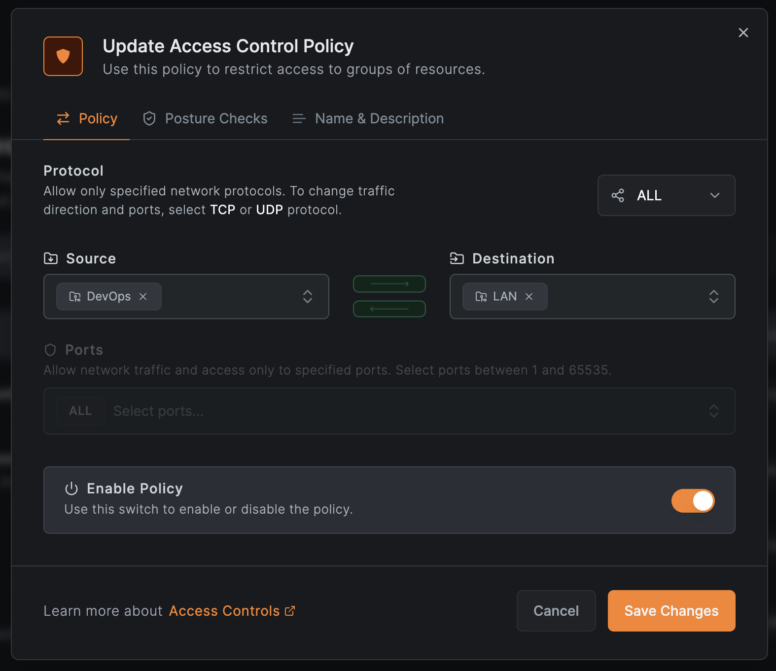Click the Save Changes button

(671, 611)
